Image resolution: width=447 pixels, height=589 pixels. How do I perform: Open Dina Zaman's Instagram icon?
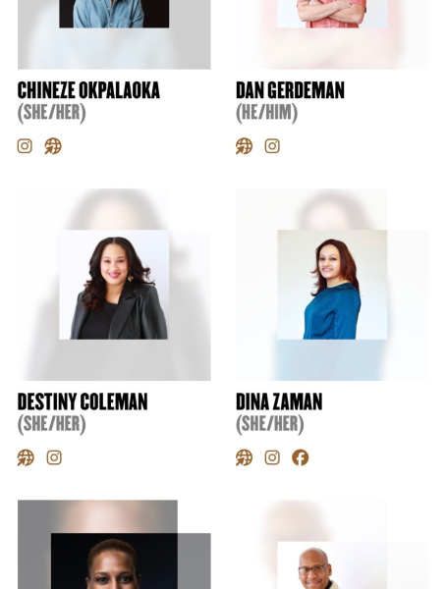[272, 457]
